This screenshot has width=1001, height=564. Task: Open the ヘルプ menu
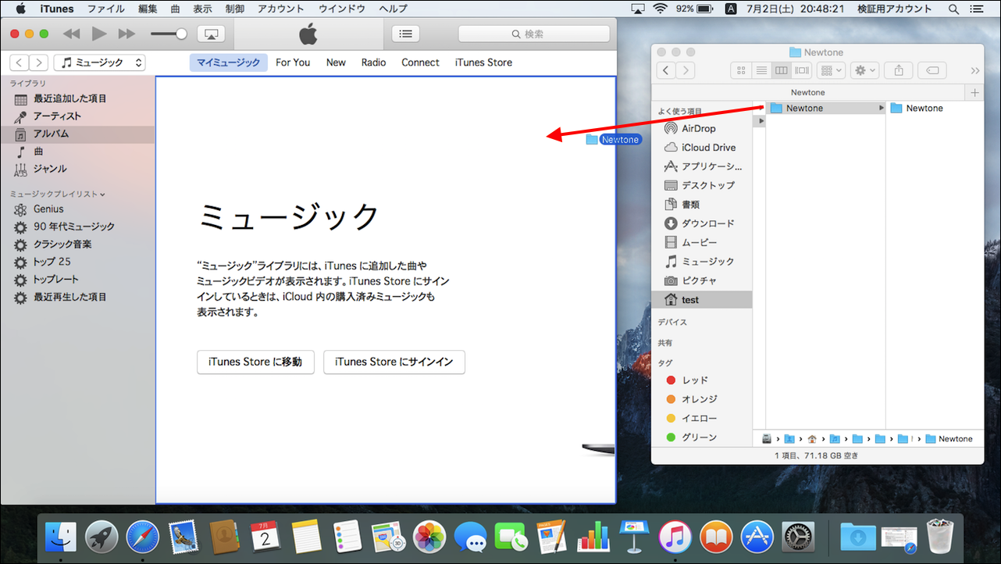(x=393, y=9)
